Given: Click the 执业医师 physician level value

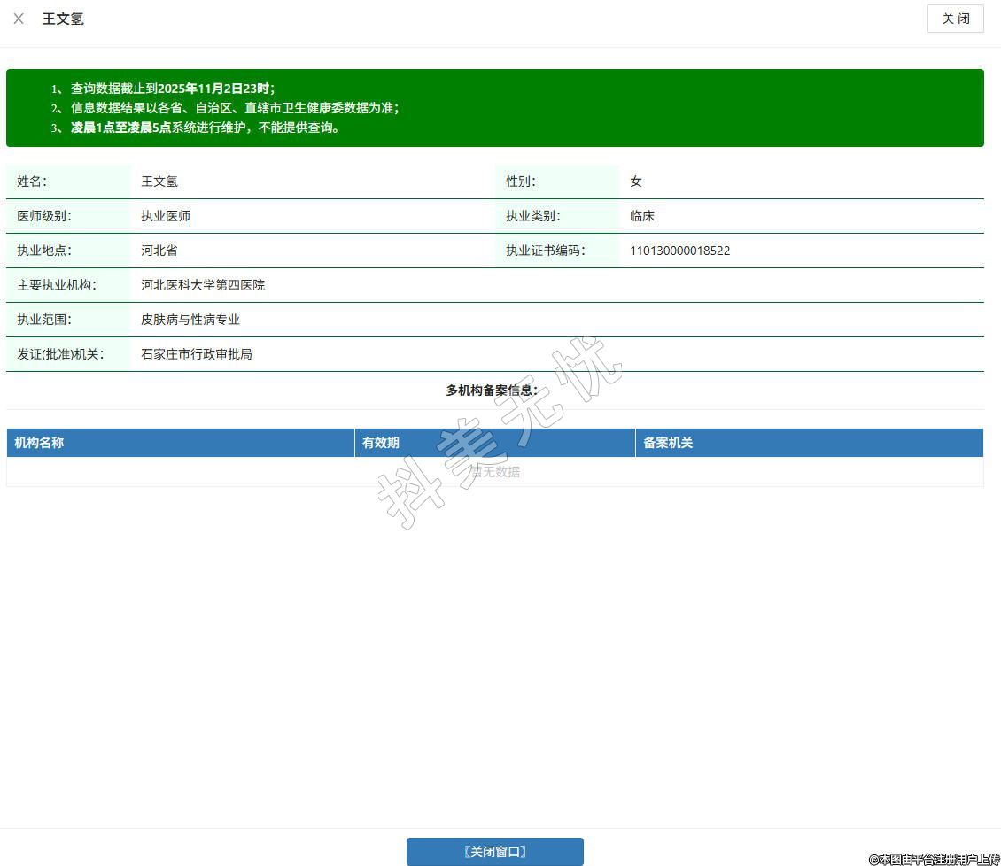Looking at the screenshot, I should pos(166,216).
